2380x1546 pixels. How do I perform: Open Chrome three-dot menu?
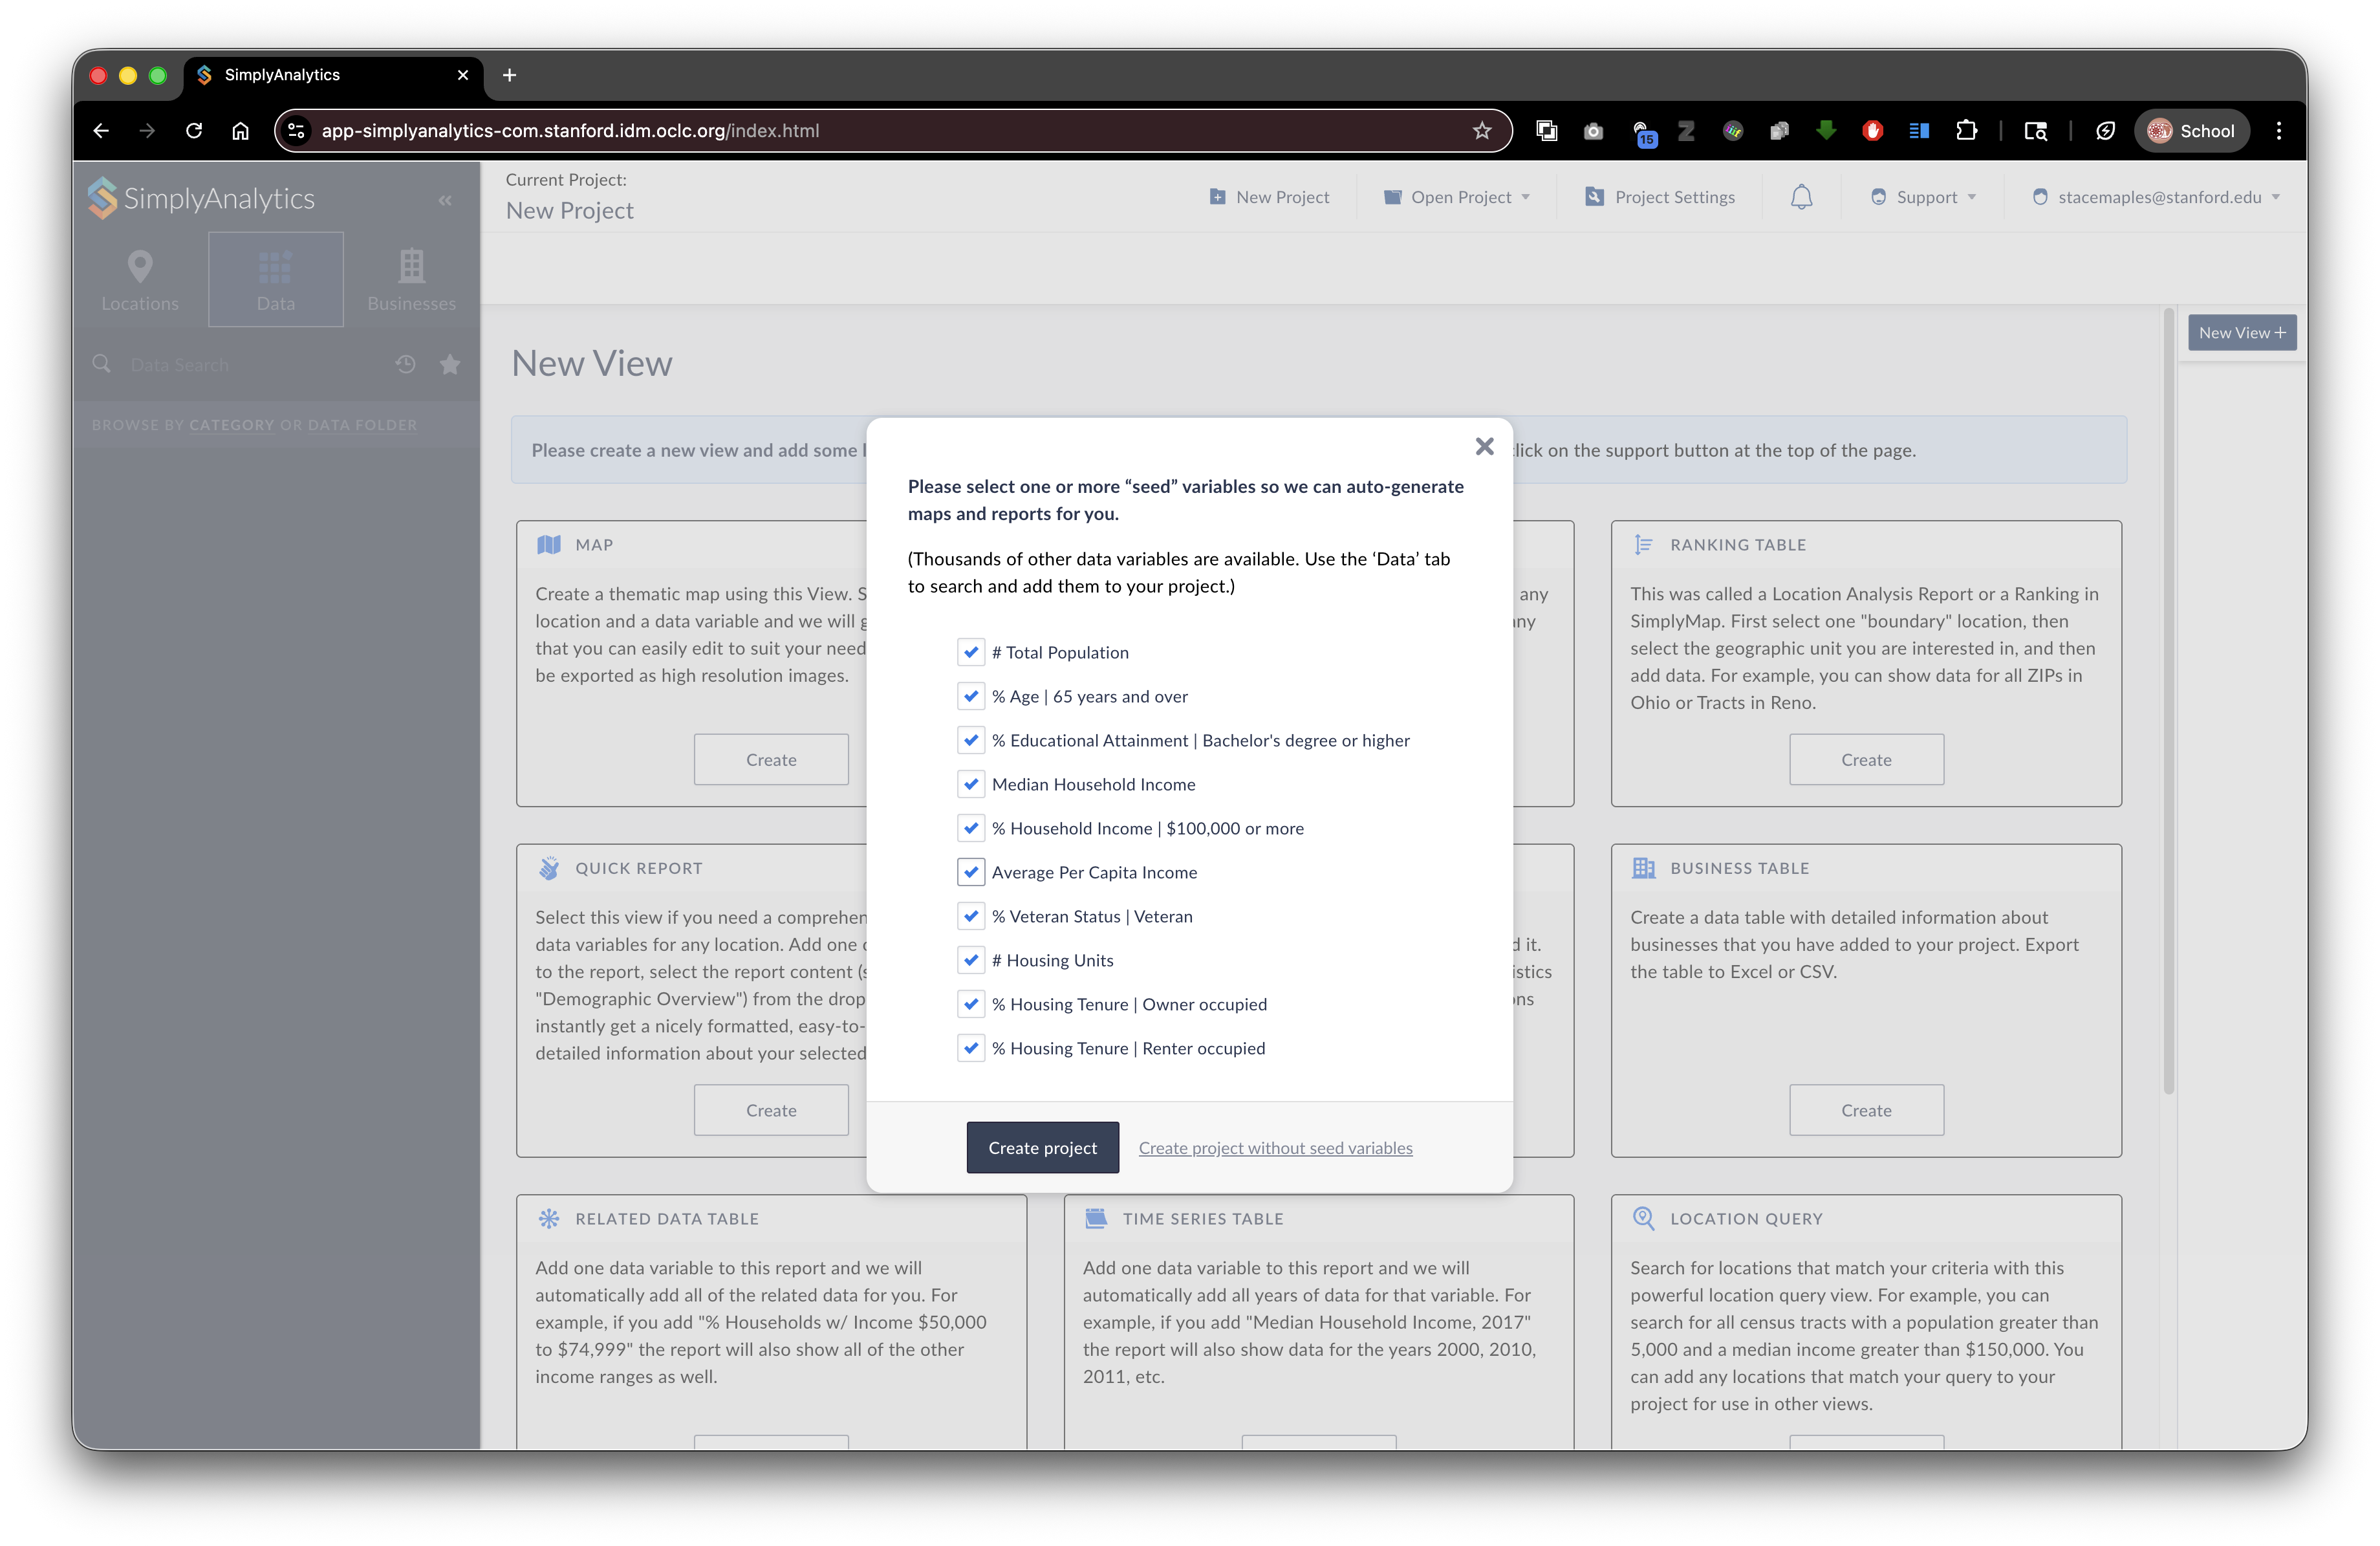tap(2279, 130)
